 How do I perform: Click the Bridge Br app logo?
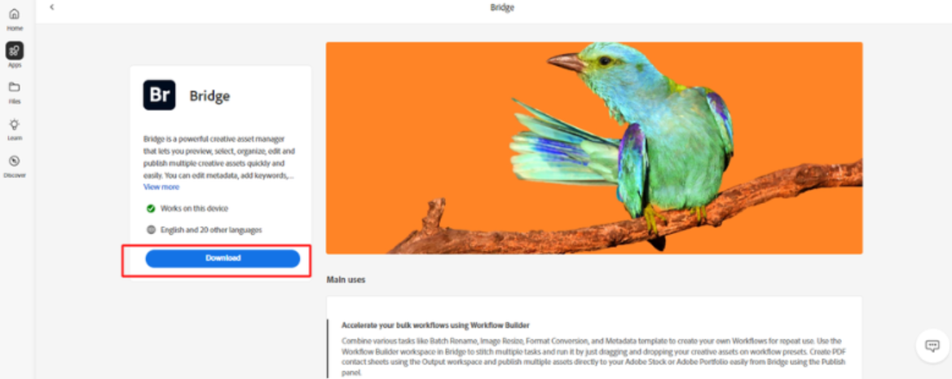(x=159, y=95)
